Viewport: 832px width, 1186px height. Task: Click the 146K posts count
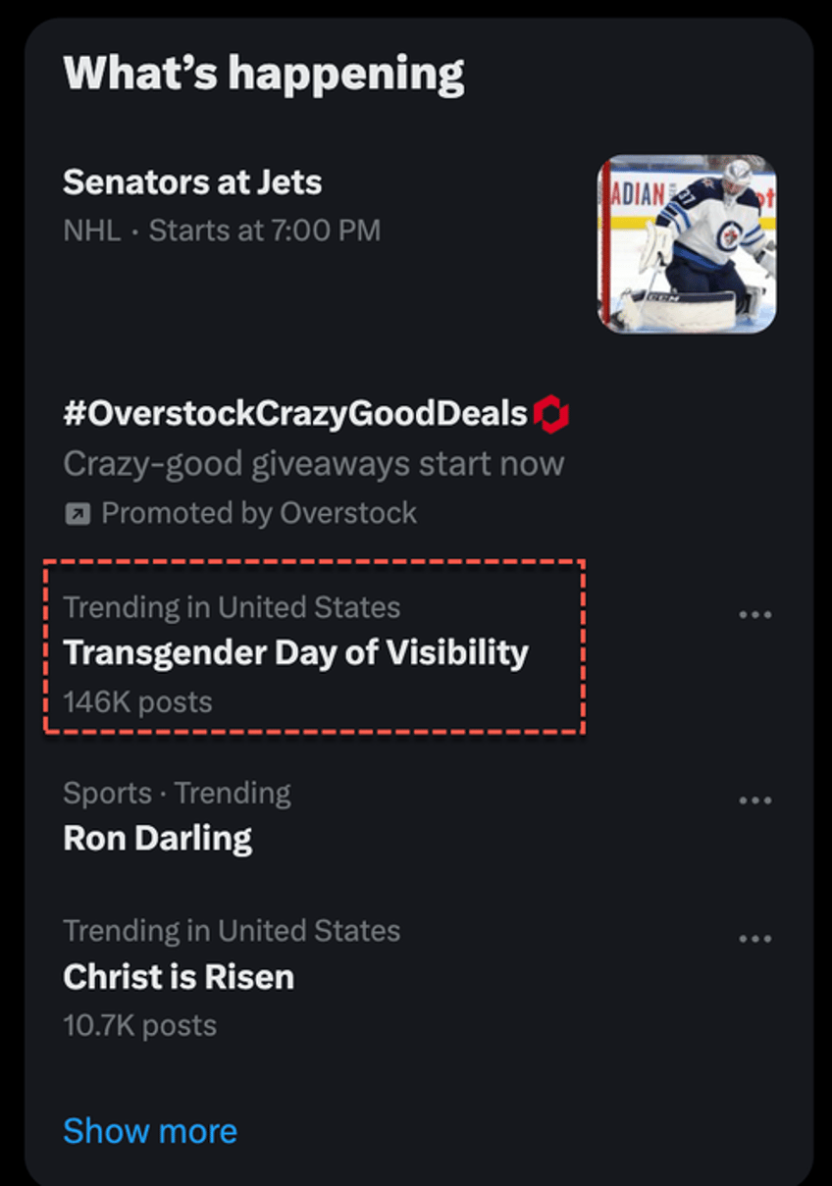pos(137,702)
